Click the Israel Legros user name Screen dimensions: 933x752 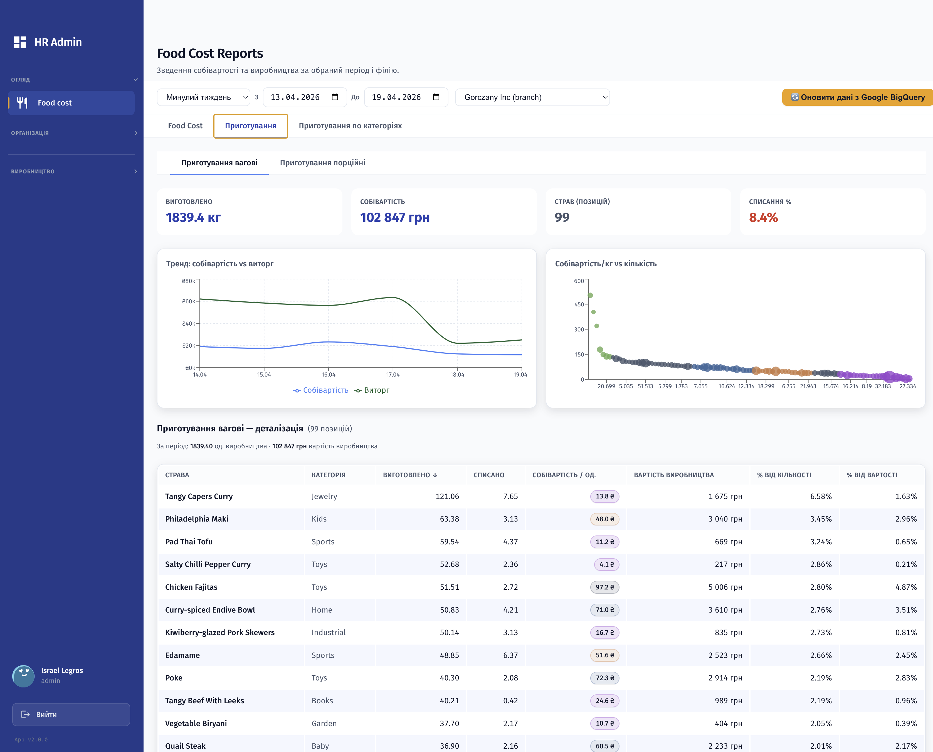(62, 670)
